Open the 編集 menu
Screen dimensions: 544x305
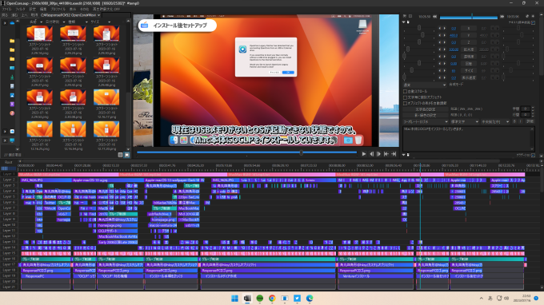[43, 9]
